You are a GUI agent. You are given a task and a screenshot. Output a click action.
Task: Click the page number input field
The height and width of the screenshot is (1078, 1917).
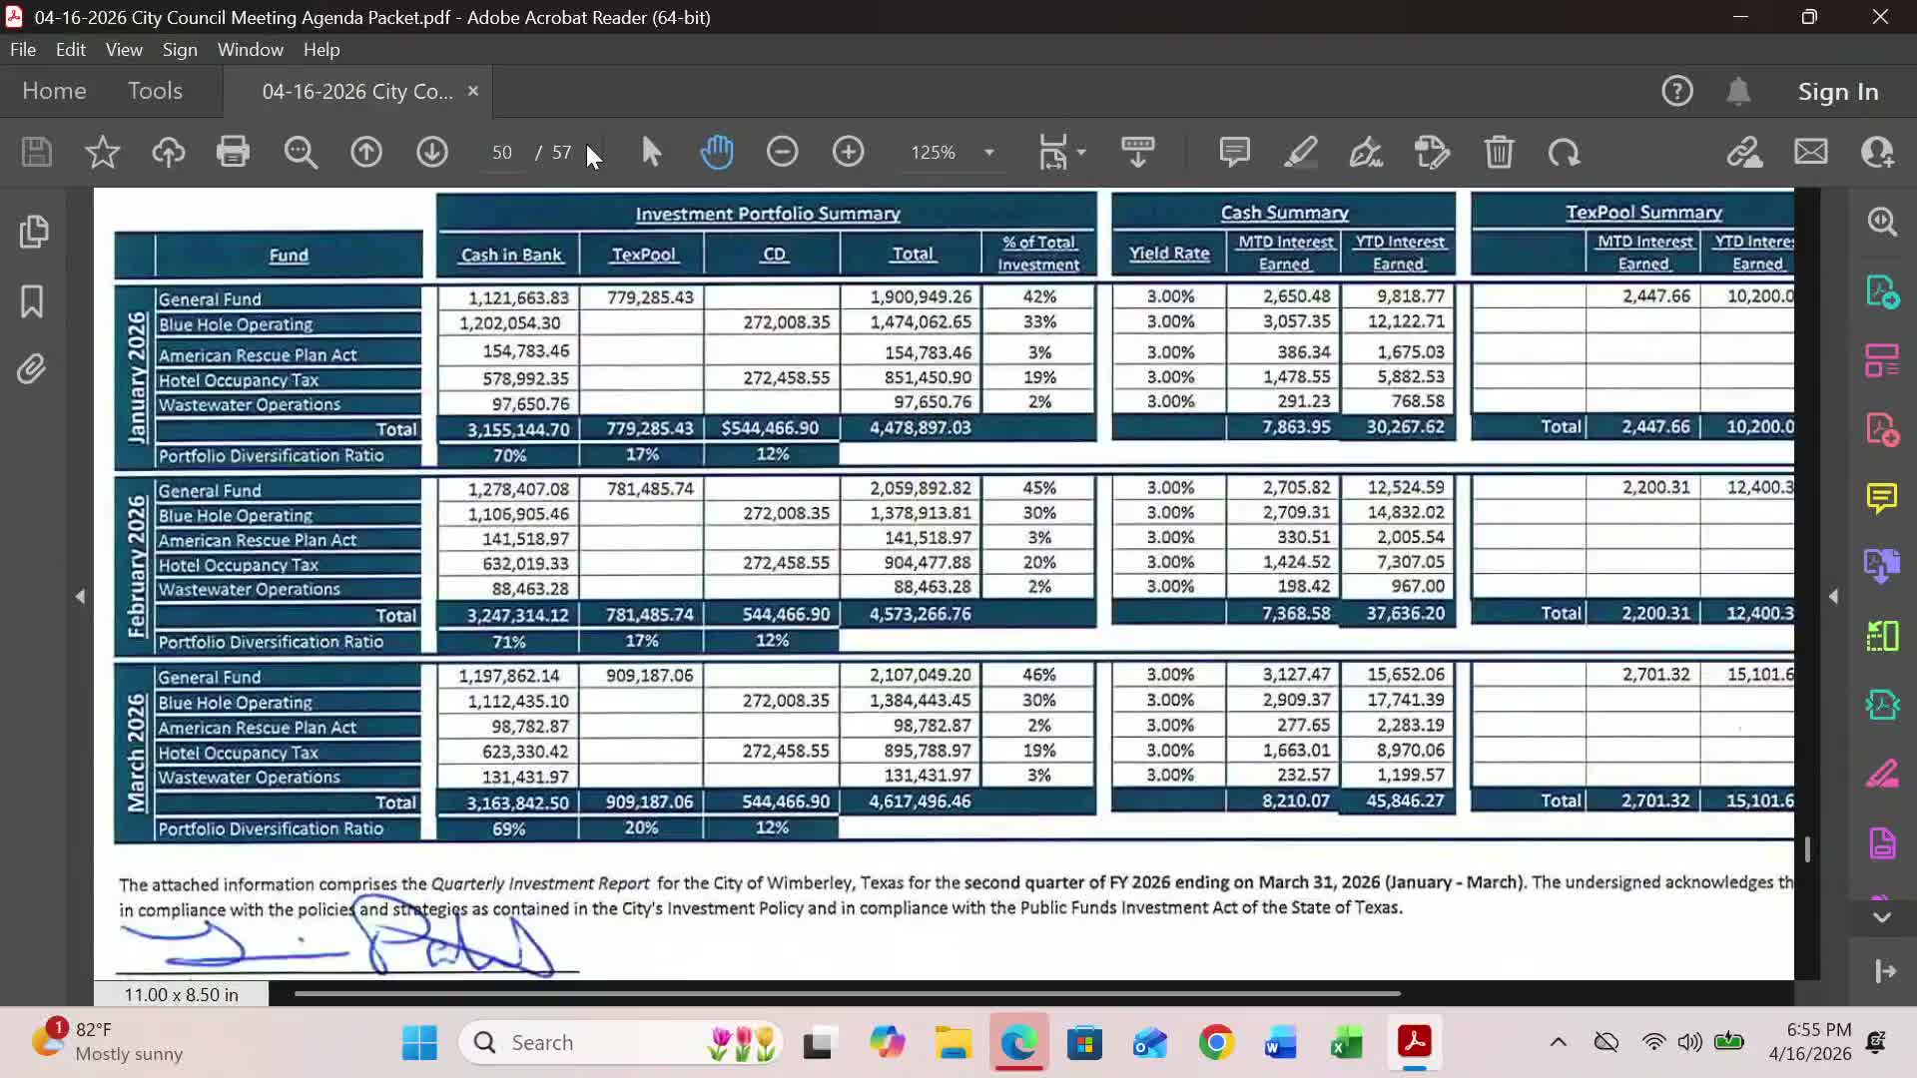pos(501,152)
